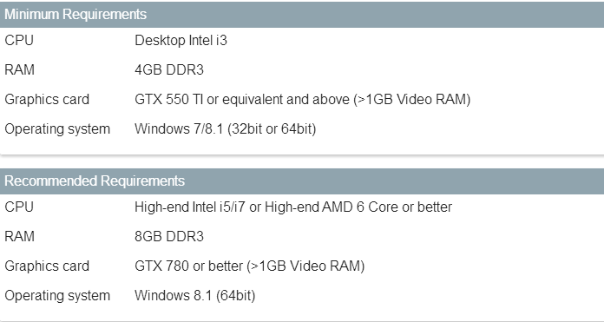
Task: Click the Recommended Requirements header
Action: [x=302, y=181]
